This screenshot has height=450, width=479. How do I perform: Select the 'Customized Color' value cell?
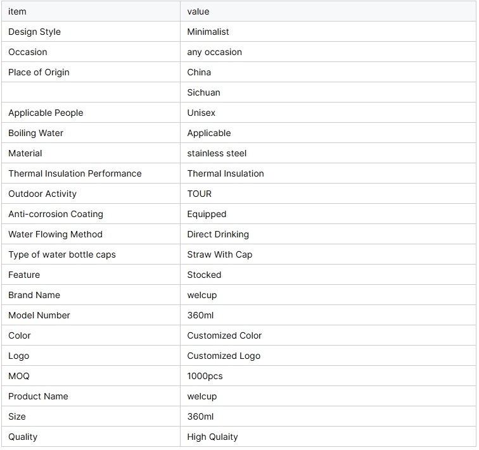[328, 335]
